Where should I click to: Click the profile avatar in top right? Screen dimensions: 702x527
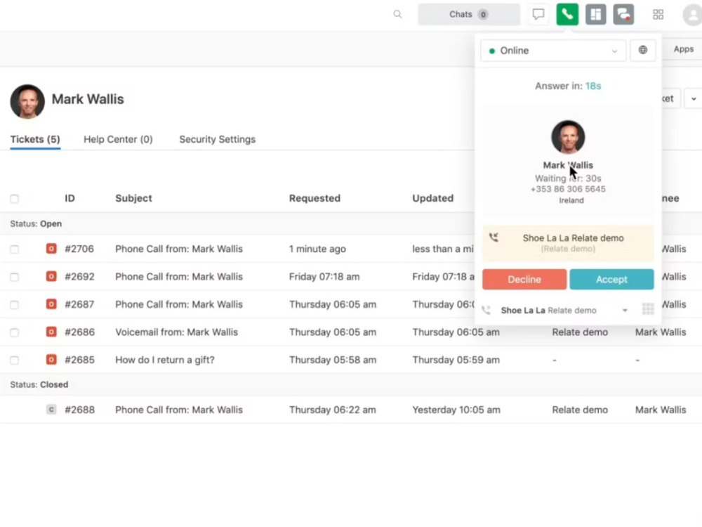coord(691,14)
